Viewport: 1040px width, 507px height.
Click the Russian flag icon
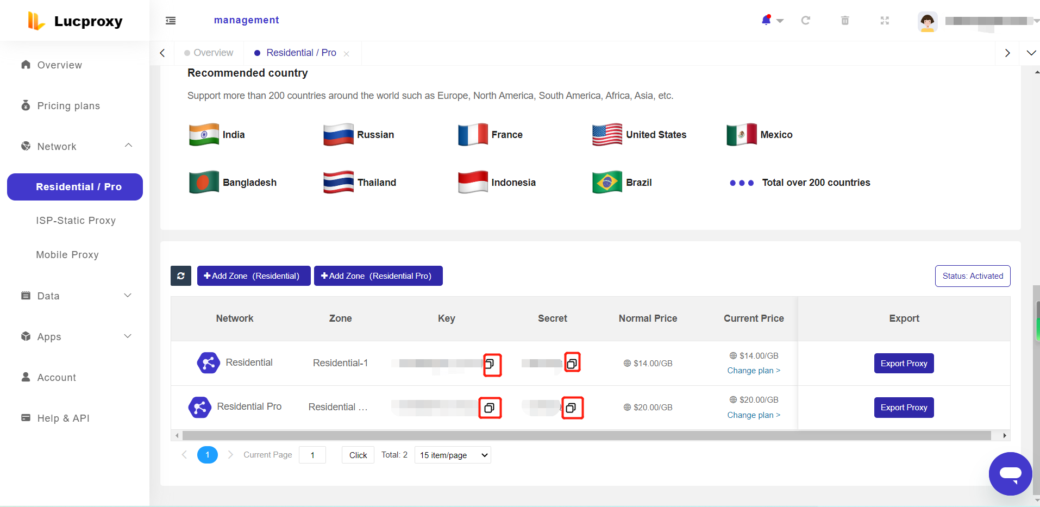click(339, 134)
